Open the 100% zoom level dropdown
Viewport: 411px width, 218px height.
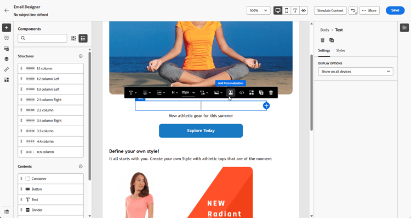point(259,10)
